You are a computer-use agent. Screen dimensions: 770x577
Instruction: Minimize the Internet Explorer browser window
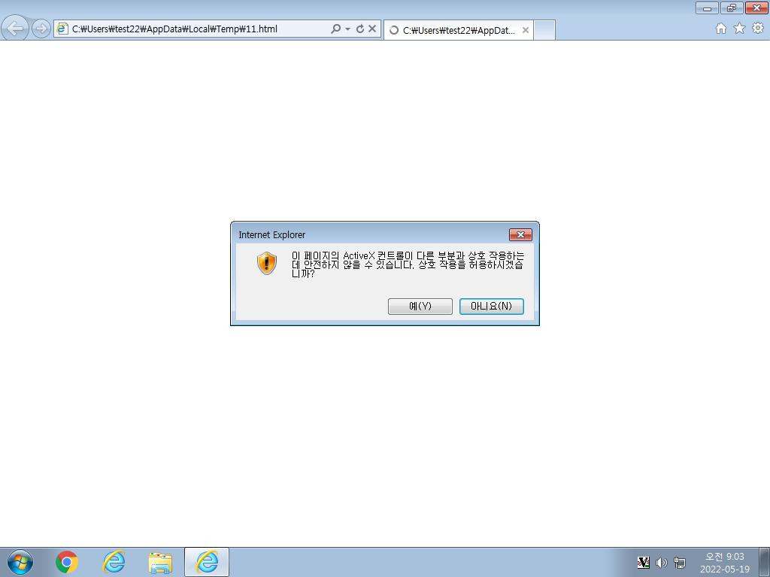tap(707, 8)
